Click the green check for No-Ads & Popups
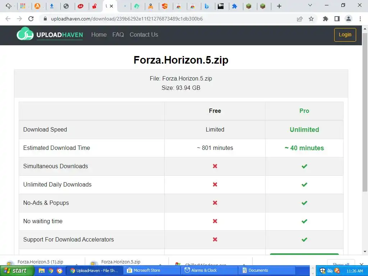368x276 pixels. tap(304, 203)
